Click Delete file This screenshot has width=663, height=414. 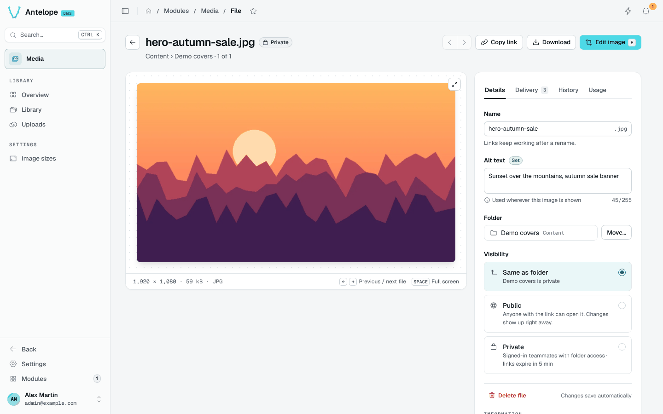tap(507, 396)
